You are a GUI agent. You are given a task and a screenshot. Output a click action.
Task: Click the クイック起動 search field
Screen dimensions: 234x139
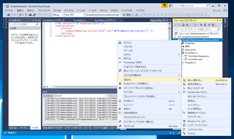click(192, 6)
